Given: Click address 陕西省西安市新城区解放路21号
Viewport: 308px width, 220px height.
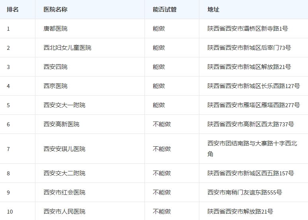Looking at the screenshot, I should pos(249,67).
